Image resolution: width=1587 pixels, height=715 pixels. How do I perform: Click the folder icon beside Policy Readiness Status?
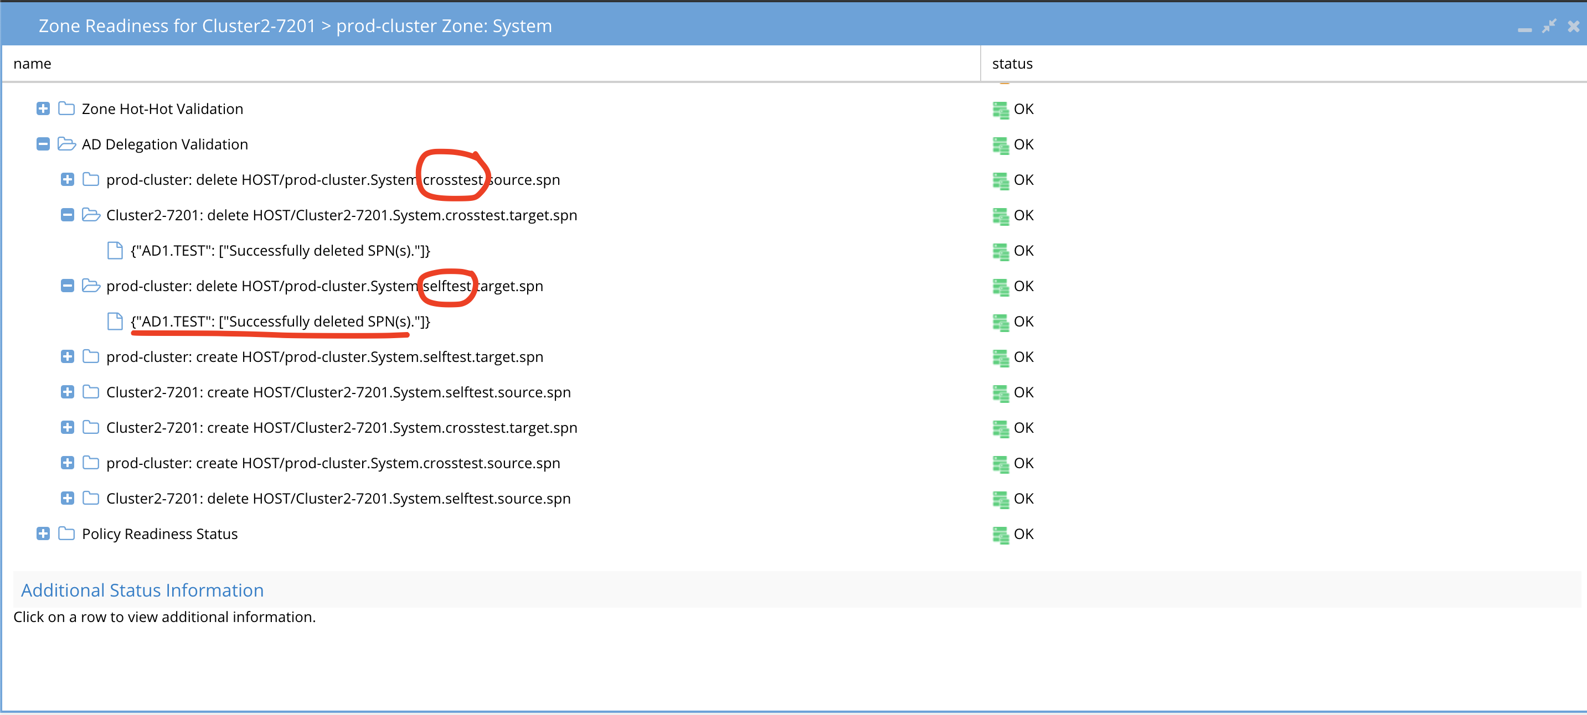point(66,533)
